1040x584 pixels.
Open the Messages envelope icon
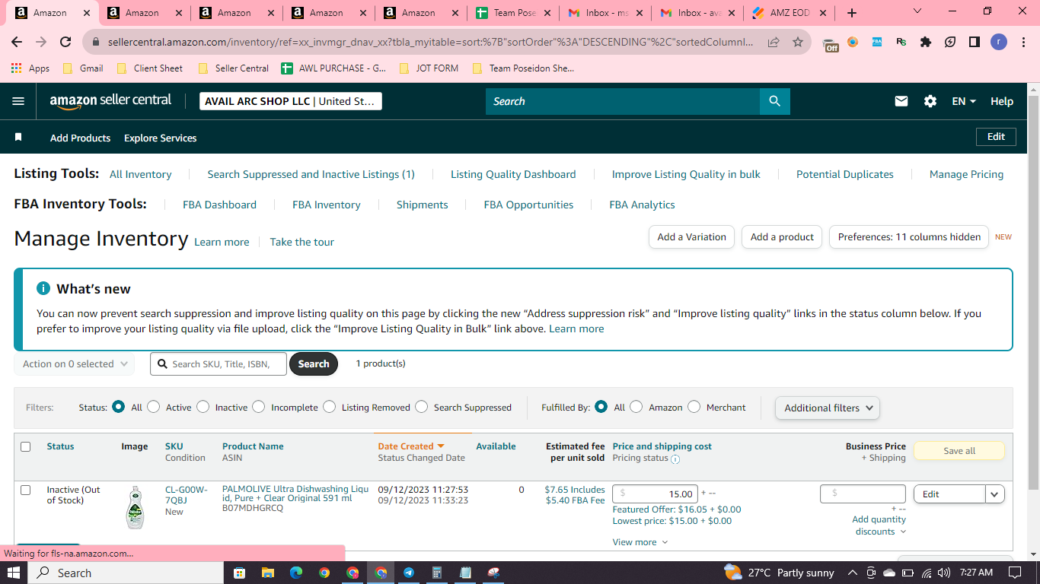[x=901, y=101]
